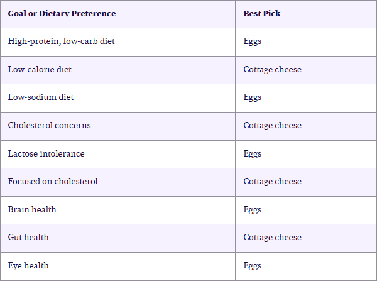
Task: Select Cottage cheese in the gut health row
Action: click(x=273, y=237)
